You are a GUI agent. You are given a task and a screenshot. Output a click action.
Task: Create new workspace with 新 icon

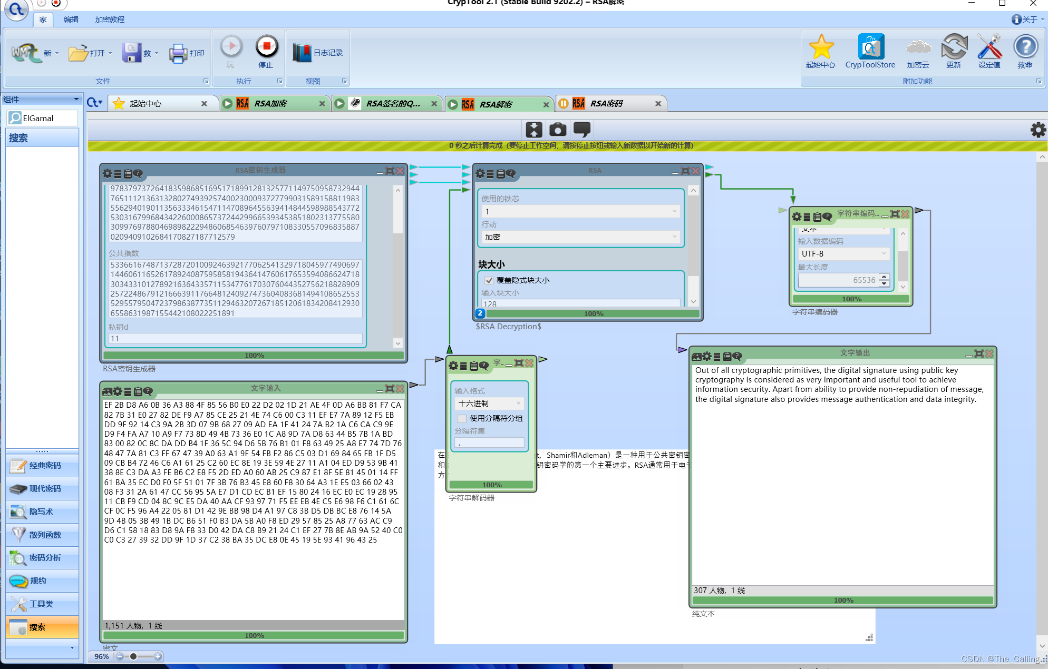click(26, 53)
